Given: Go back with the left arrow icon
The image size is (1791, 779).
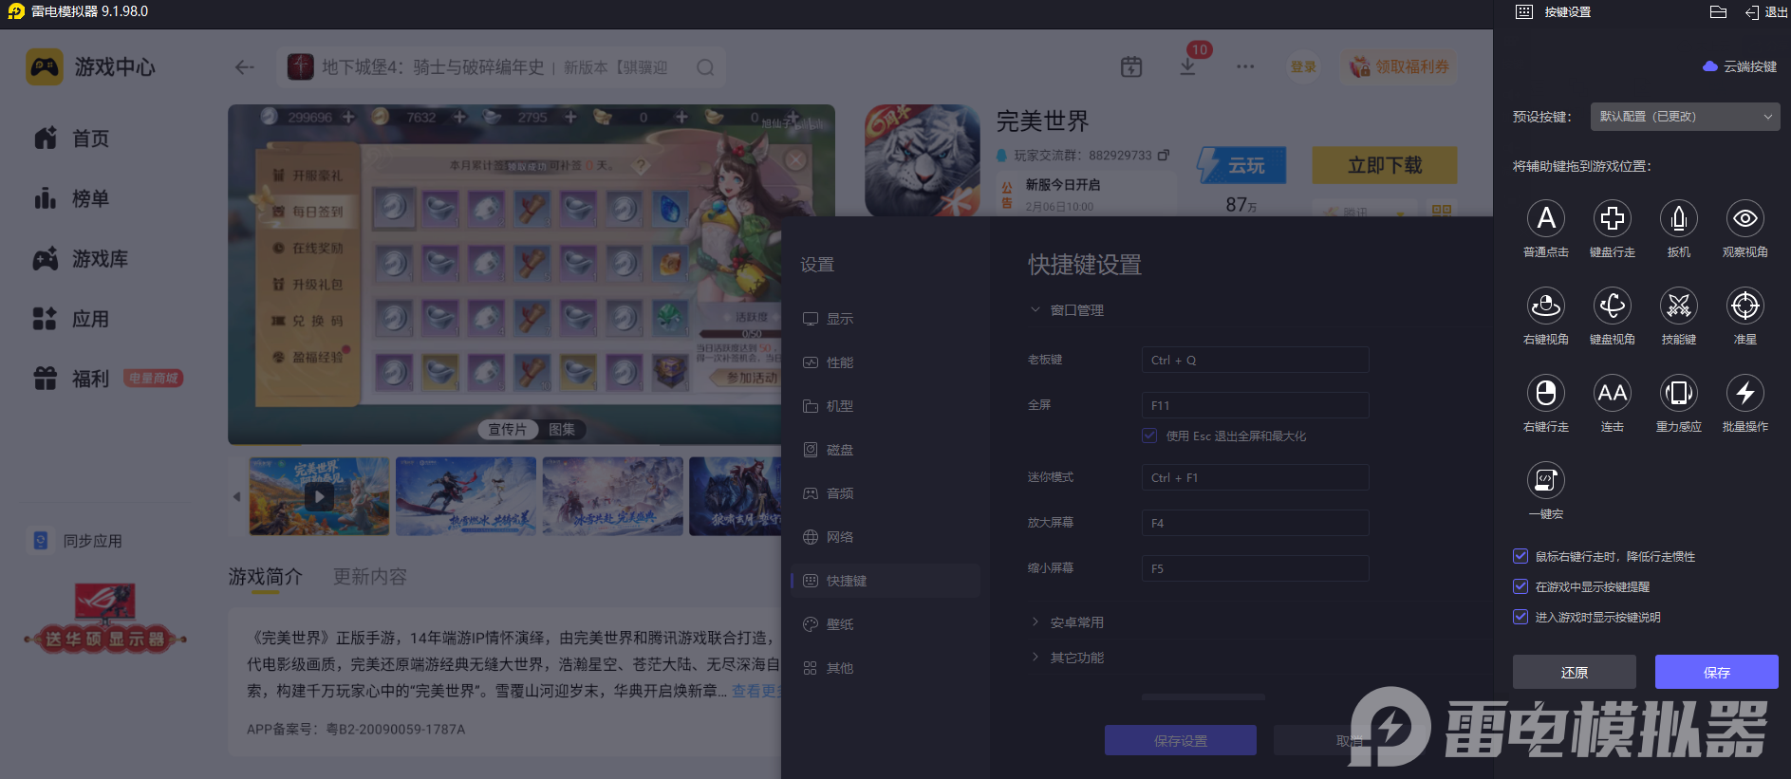Looking at the screenshot, I should click(x=244, y=67).
